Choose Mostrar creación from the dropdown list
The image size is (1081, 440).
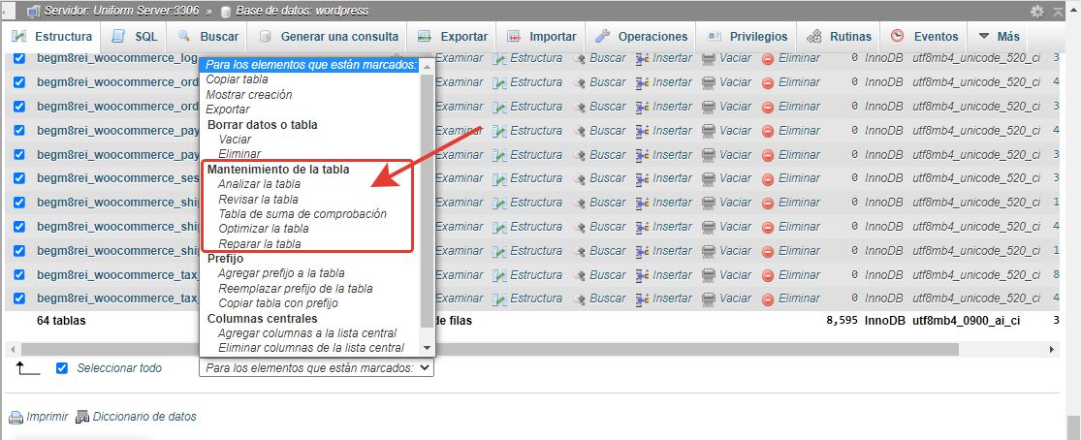(249, 94)
